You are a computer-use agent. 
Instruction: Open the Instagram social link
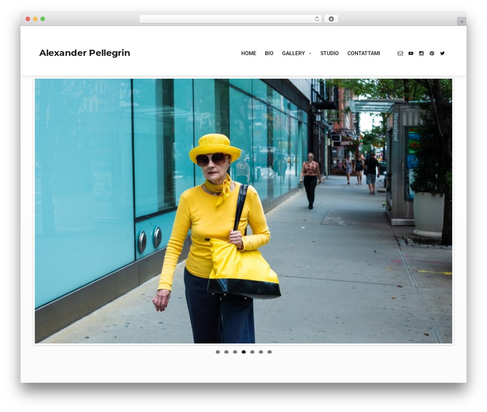[x=421, y=54]
